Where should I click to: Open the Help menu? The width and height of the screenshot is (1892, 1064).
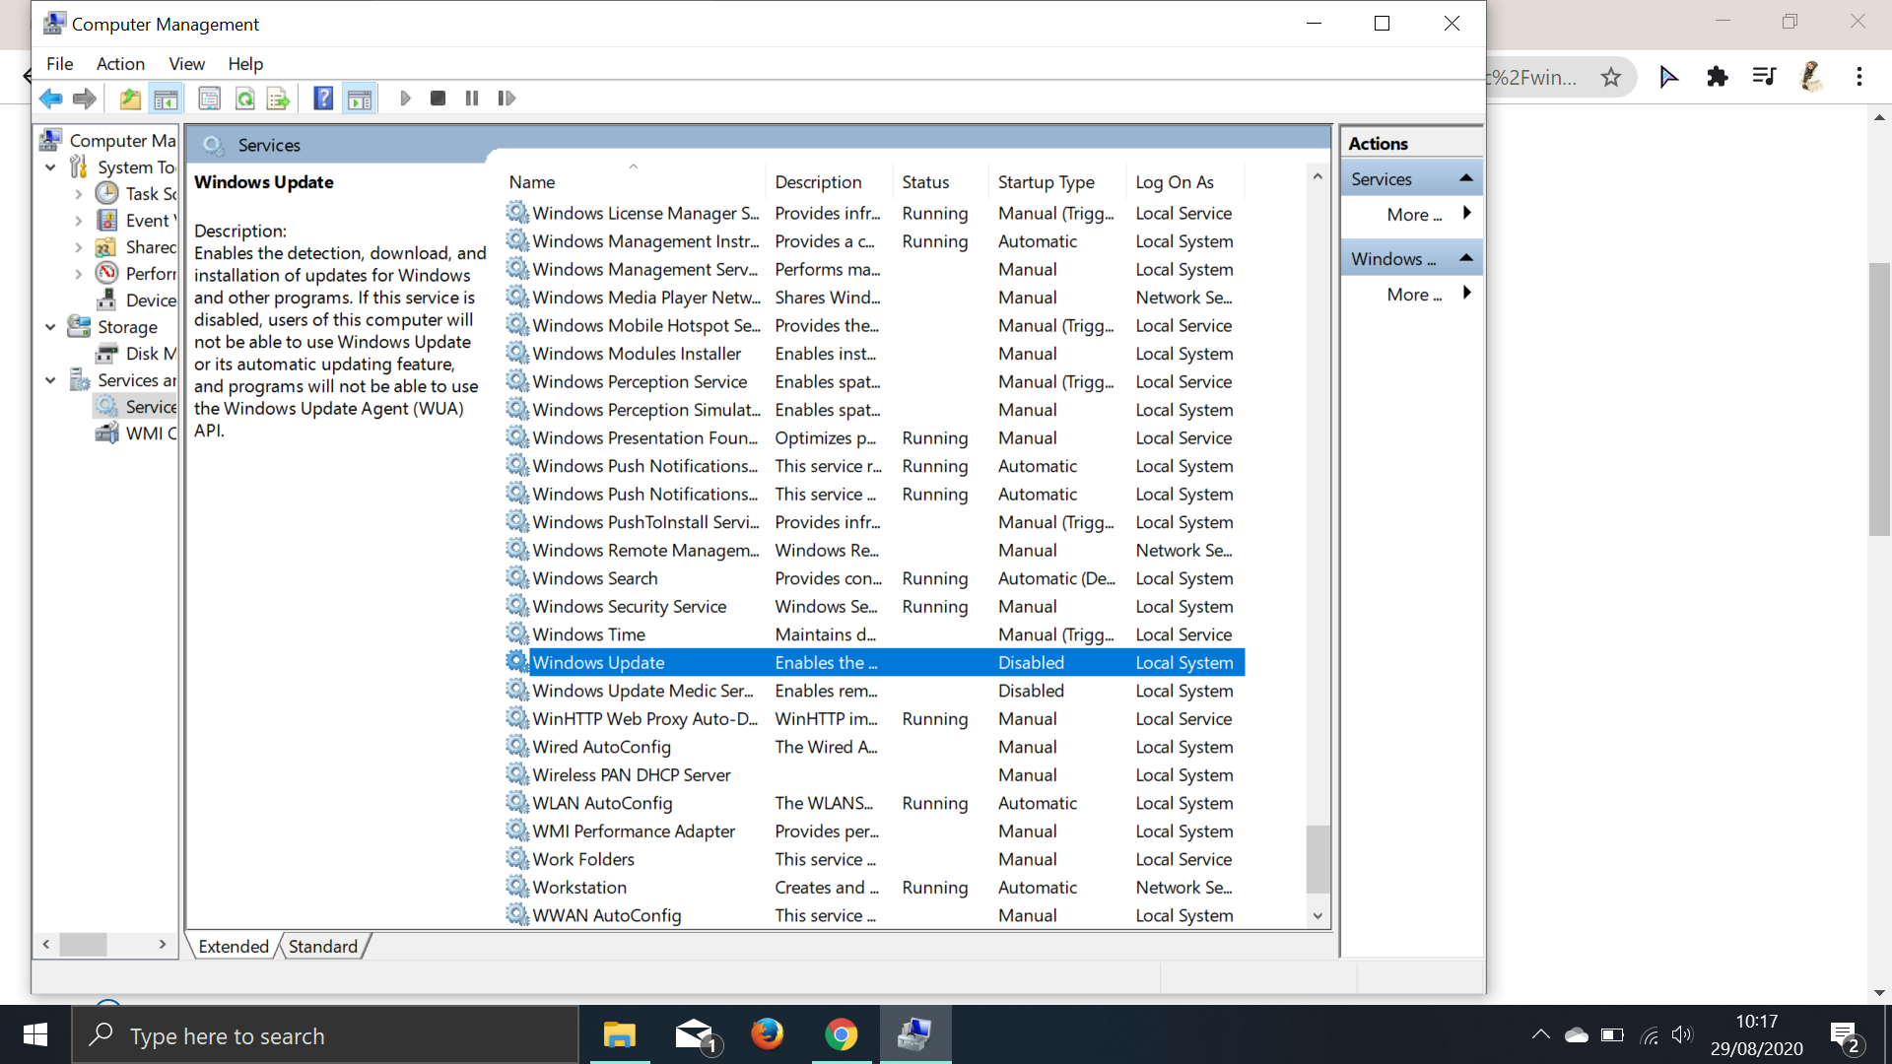point(245,64)
